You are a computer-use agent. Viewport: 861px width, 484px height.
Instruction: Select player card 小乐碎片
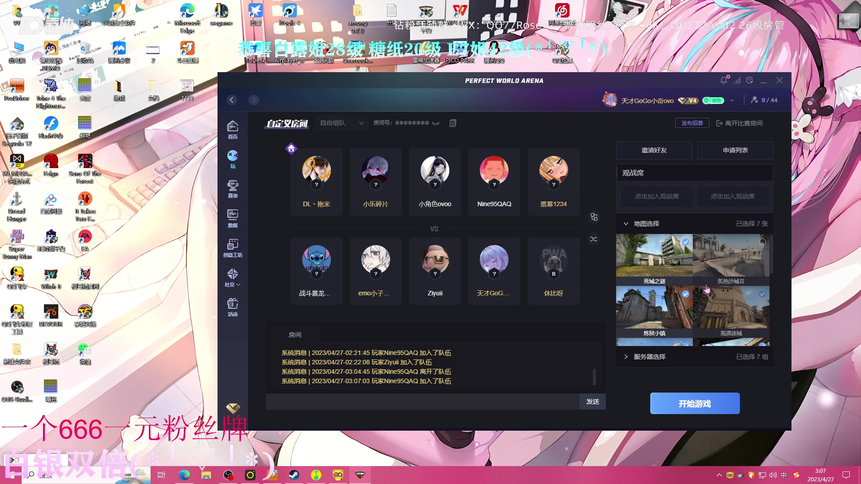pos(376,182)
